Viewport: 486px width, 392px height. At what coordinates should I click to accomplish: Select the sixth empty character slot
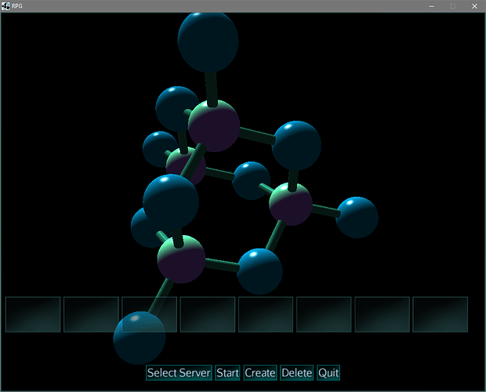point(324,314)
